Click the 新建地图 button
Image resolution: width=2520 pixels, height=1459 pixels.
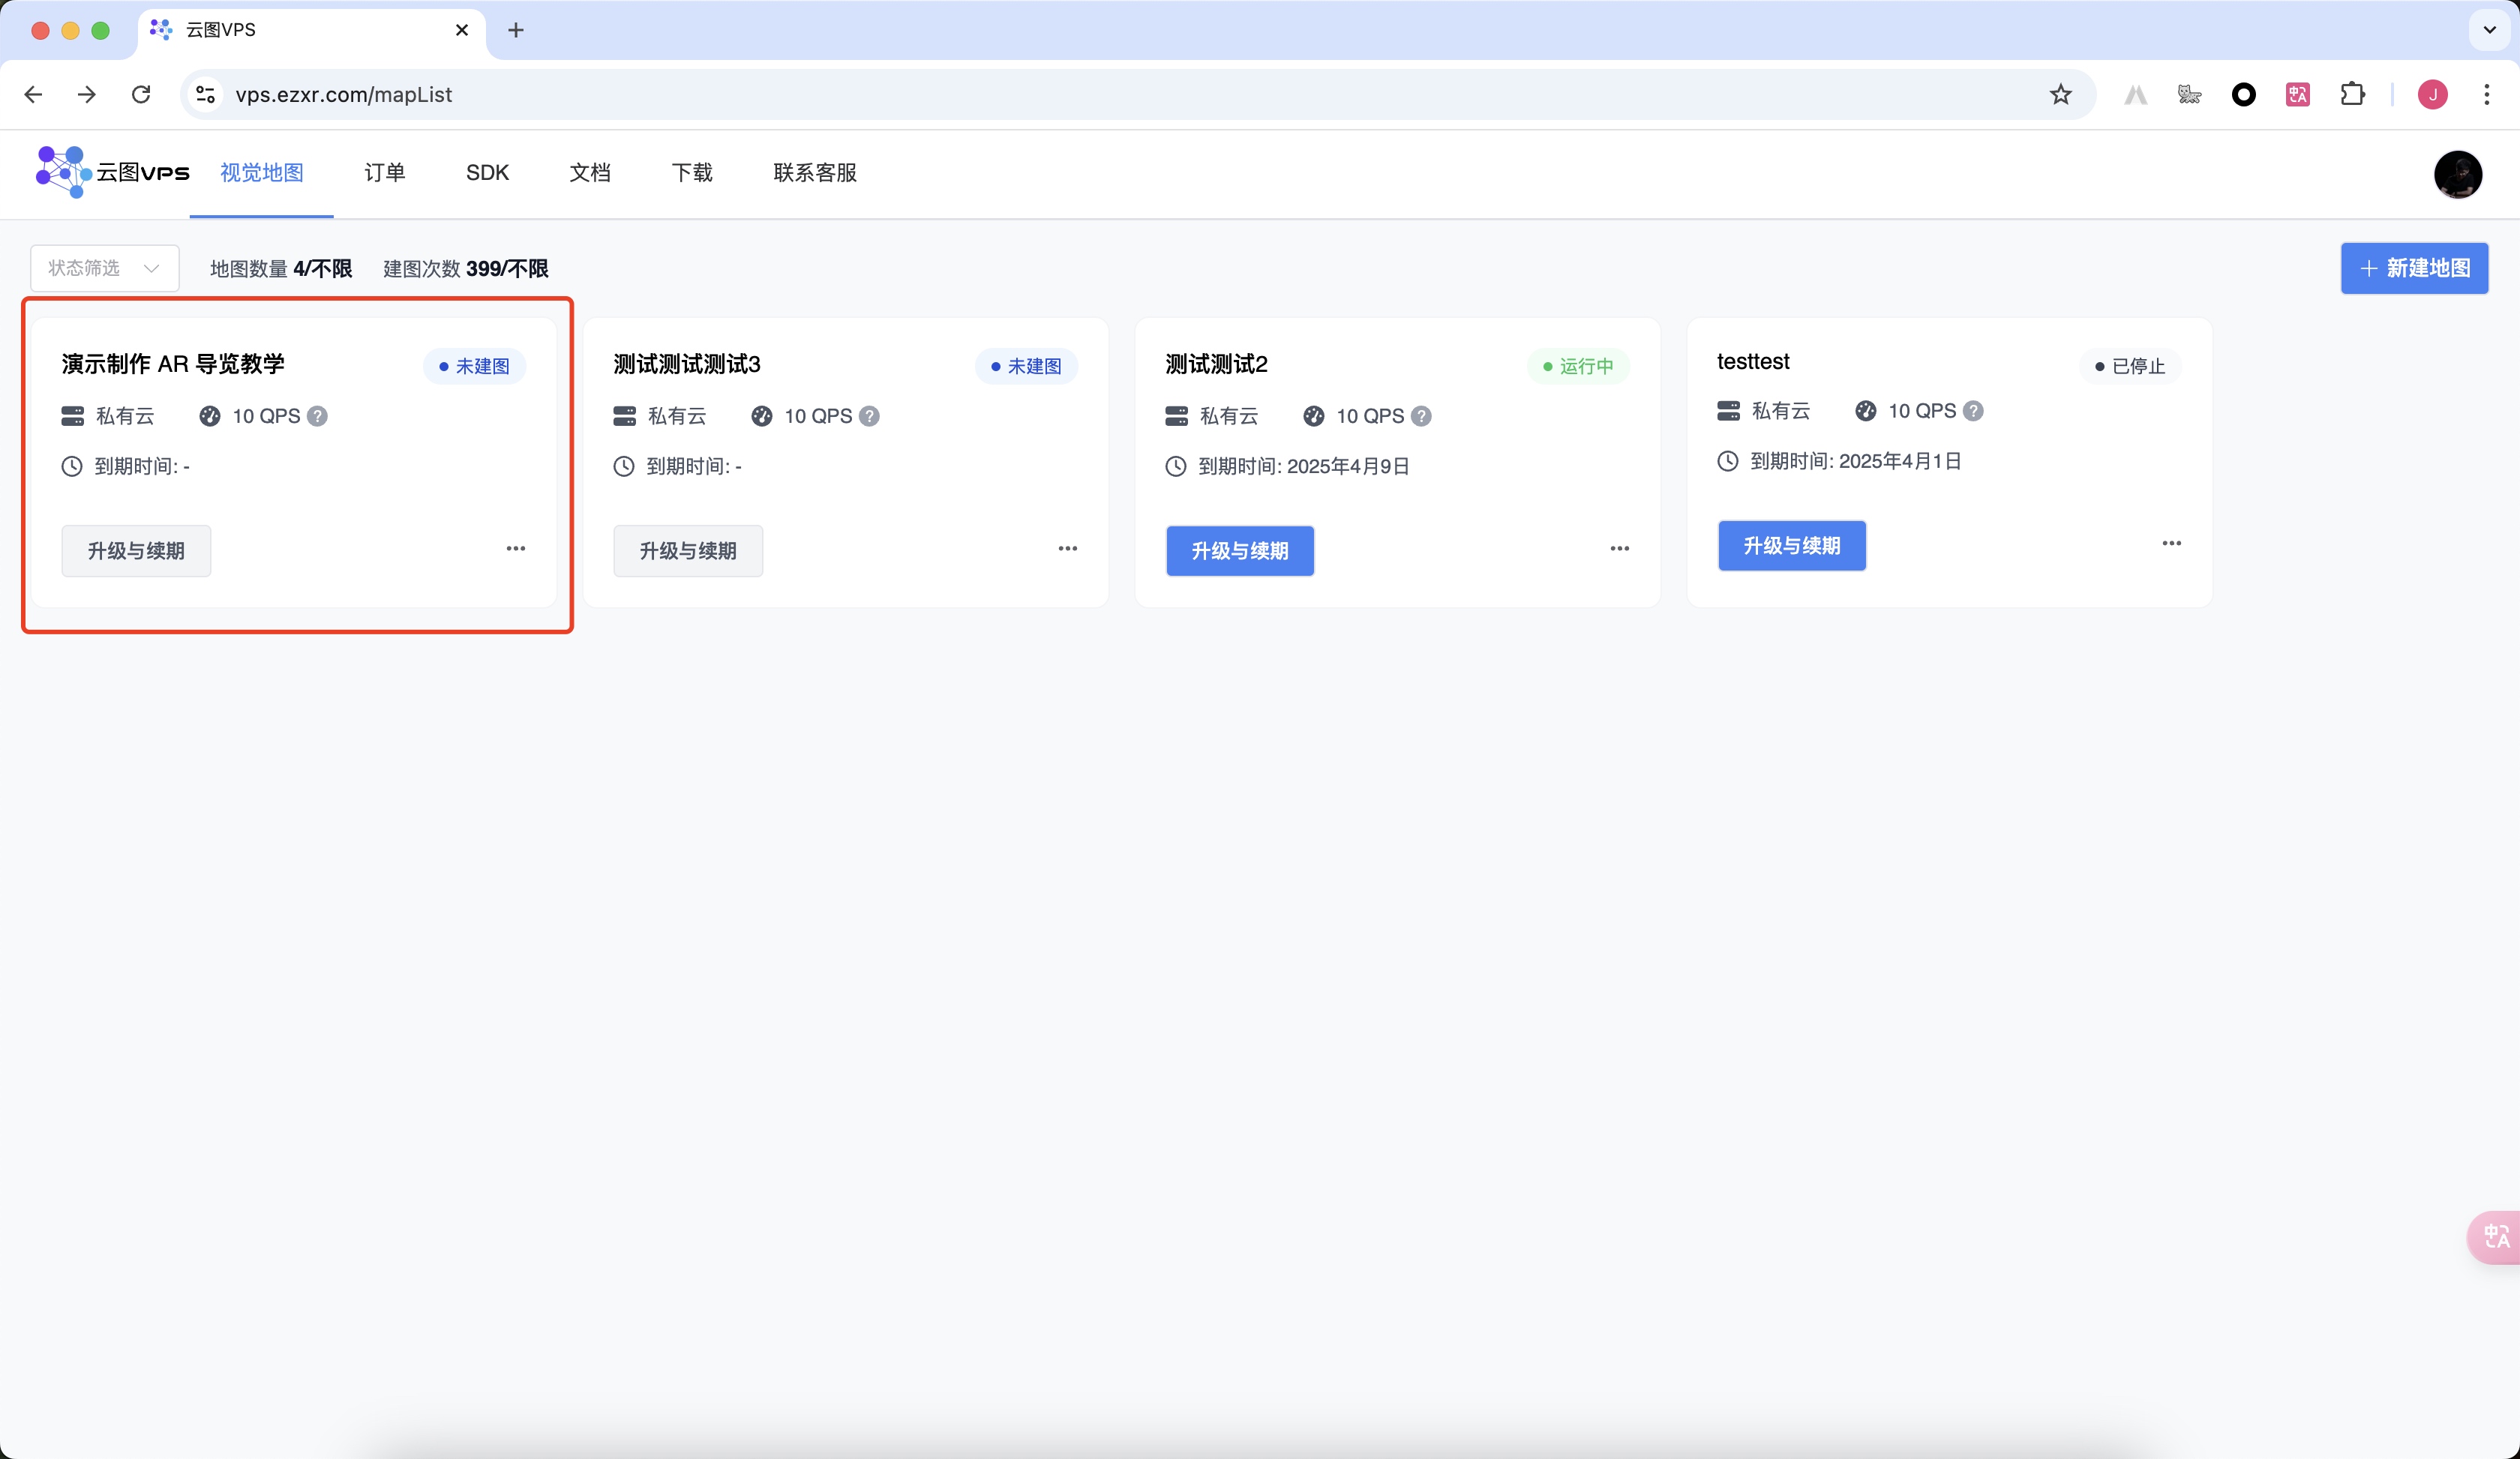click(2414, 268)
